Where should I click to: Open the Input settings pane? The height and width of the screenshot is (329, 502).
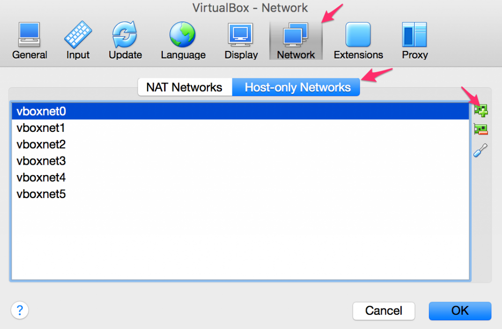pos(77,39)
